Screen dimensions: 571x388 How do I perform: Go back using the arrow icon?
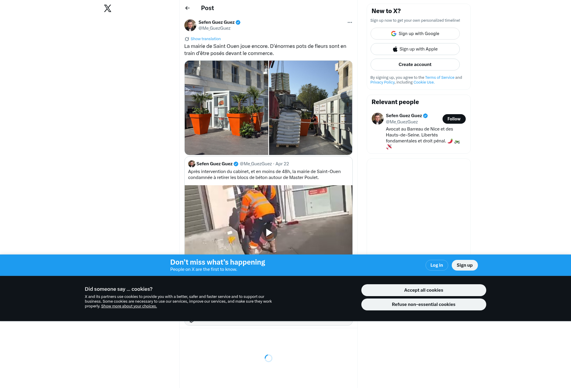pyautogui.click(x=187, y=8)
